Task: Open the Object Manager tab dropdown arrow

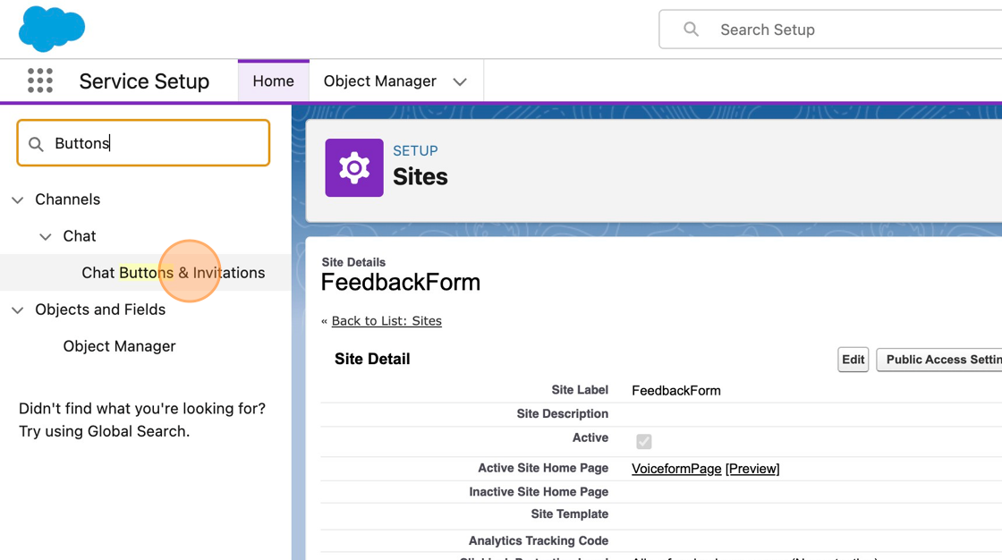Action: click(x=460, y=81)
